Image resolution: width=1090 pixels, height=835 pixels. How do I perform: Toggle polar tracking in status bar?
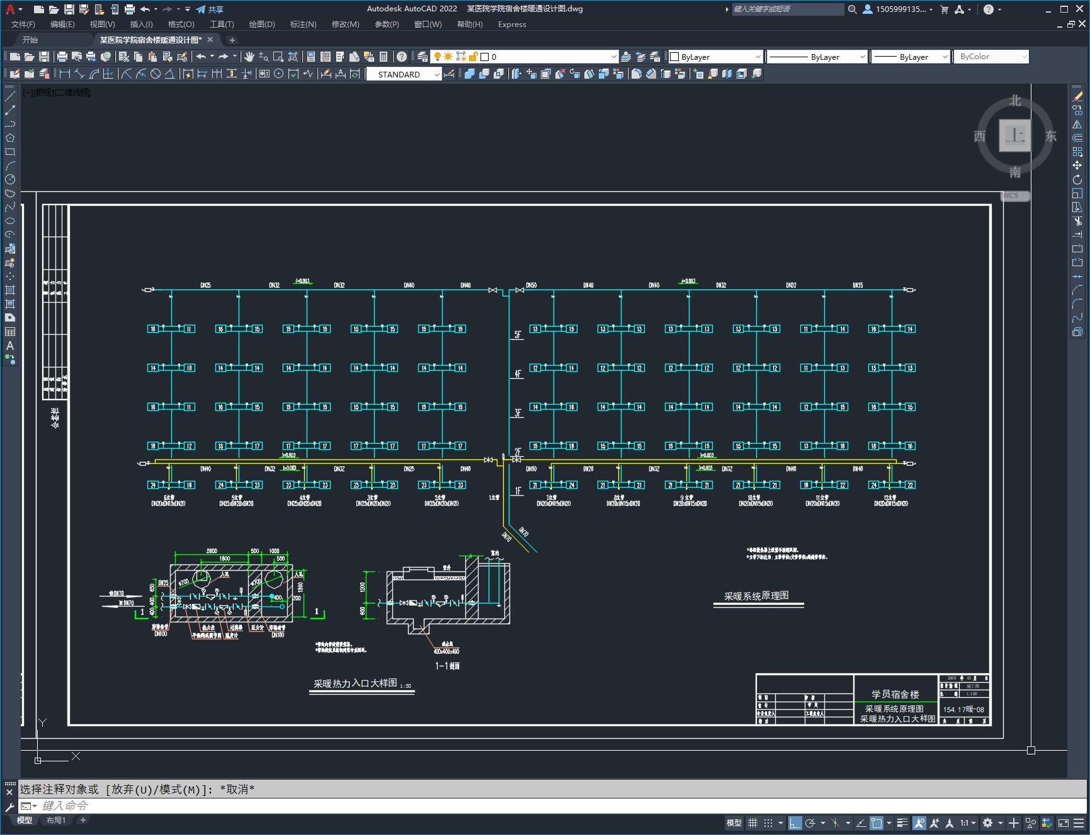[810, 822]
